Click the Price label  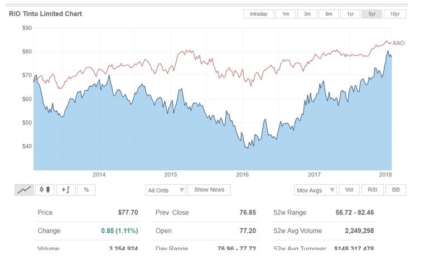(45, 213)
